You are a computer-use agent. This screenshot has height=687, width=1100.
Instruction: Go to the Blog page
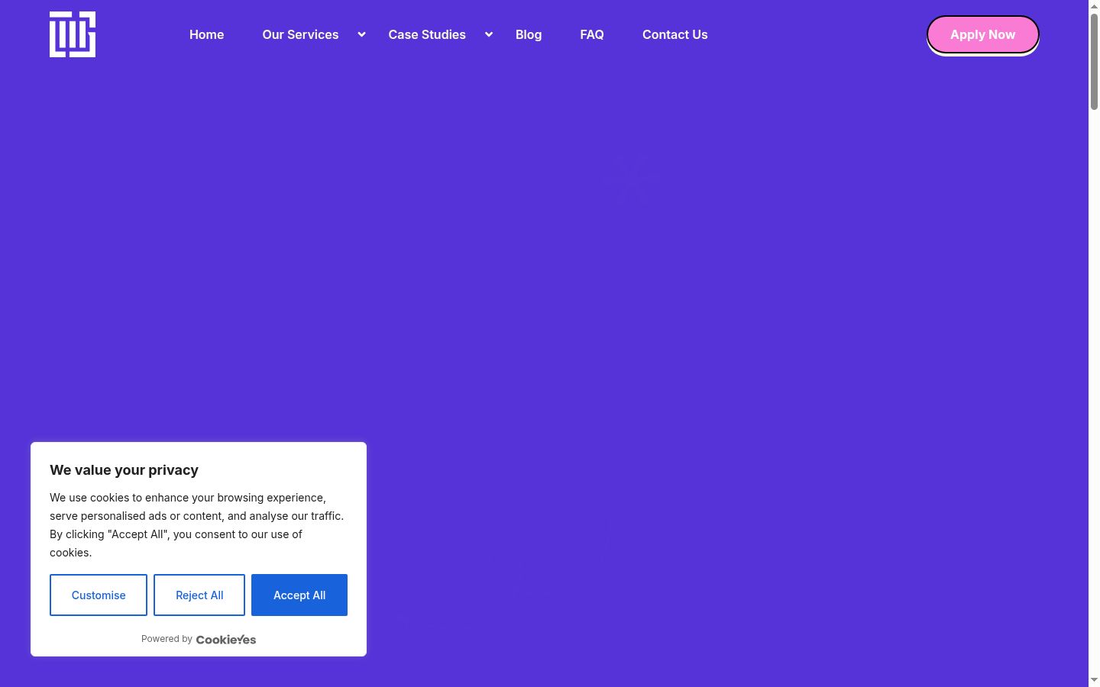click(529, 34)
